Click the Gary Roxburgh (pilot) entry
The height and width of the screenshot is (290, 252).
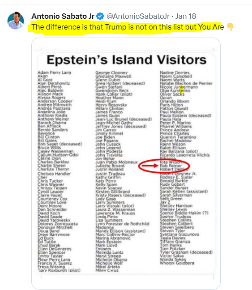[59, 270]
